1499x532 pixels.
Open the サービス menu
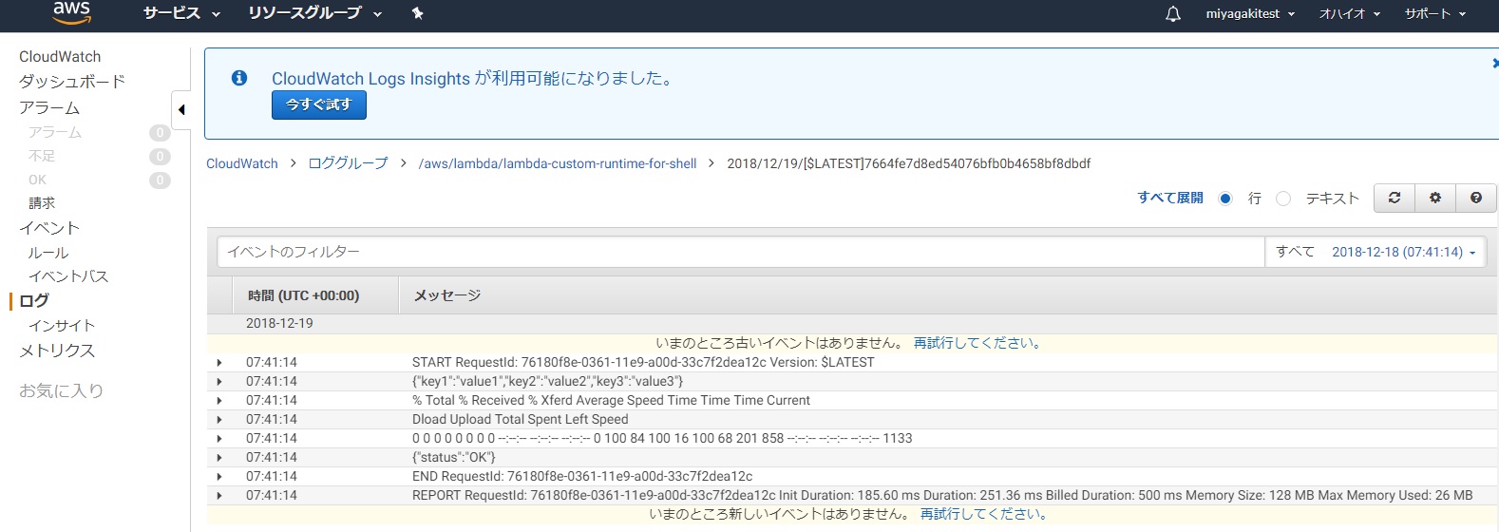tap(181, 13)
